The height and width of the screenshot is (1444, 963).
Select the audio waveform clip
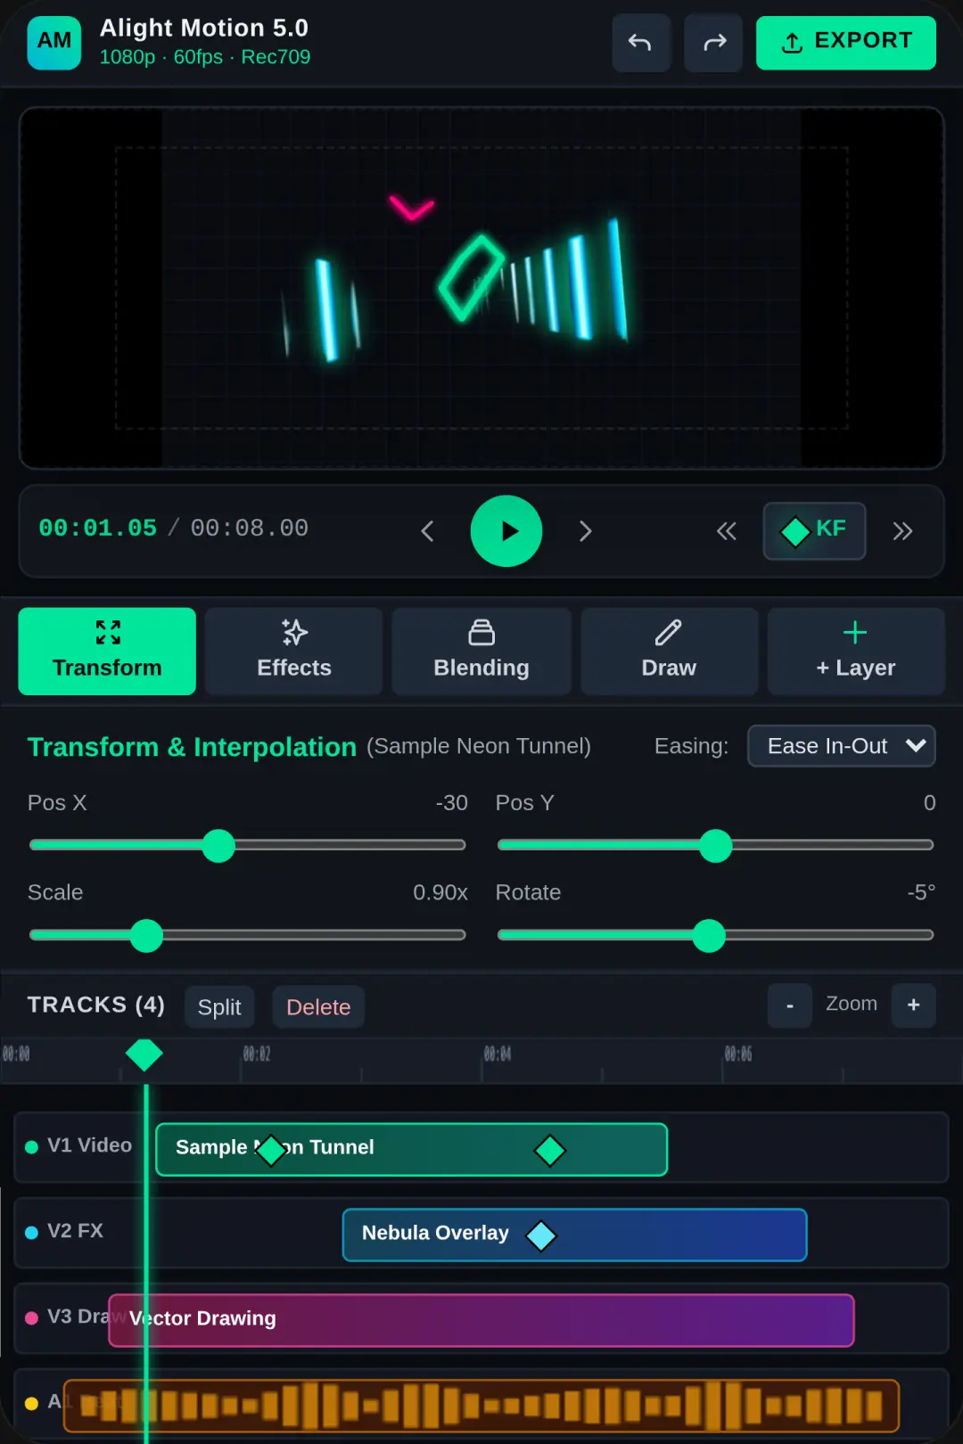[481, 1406]
